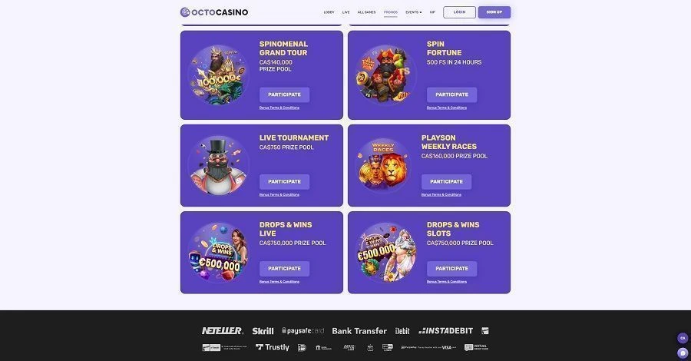The width and height of the screenshot is (691, 361).
Task: Click the Spin Fortune pirate thumbnail
Action: pyautogui.click(x=385, y=75)
